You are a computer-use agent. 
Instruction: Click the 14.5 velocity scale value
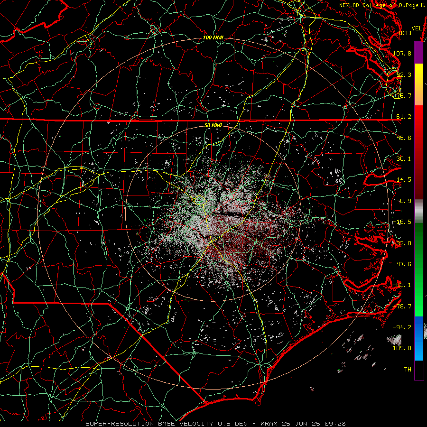tap(404, 180)
